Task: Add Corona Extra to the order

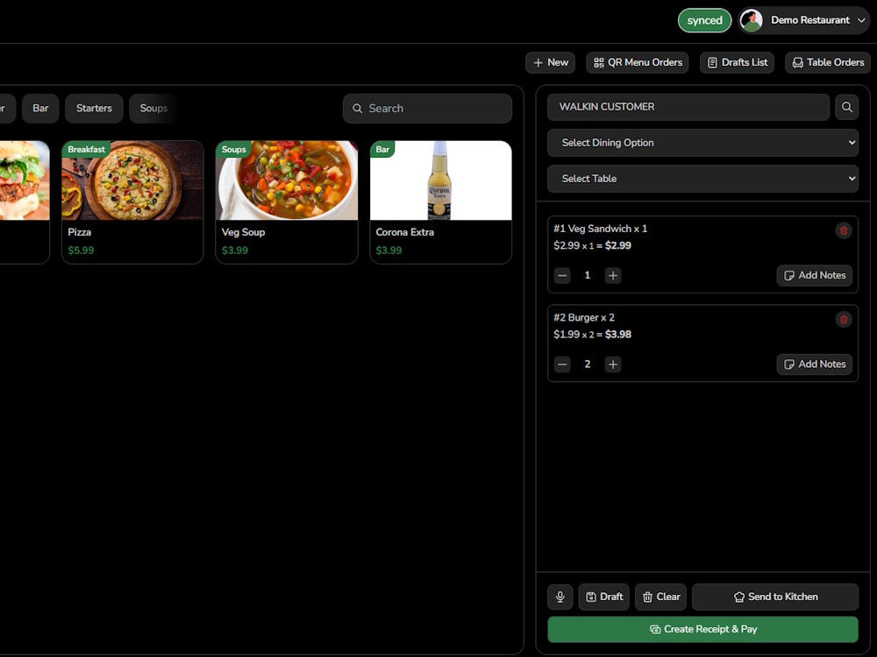Action: point(441,202)
